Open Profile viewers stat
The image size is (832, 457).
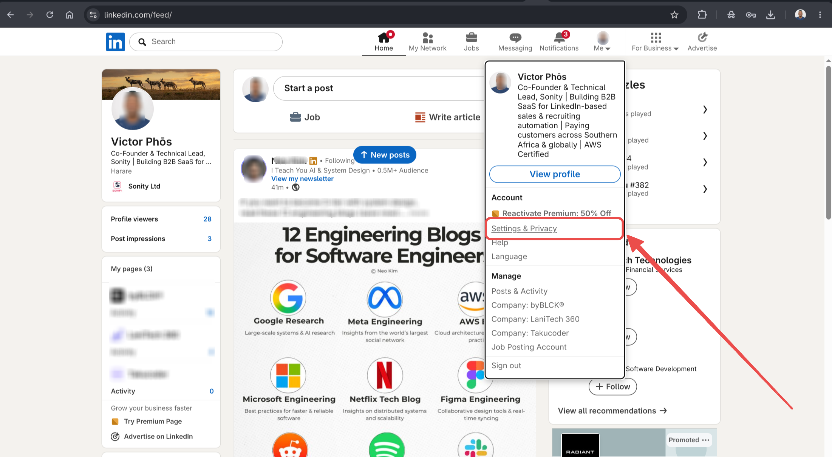[x=161, y=219]
